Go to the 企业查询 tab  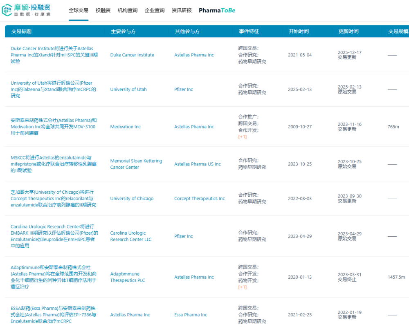(x=155, y=11)
